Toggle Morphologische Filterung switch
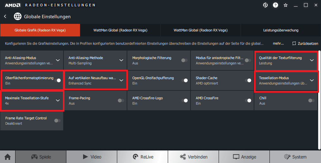The height and width of the screenshot is (163, 321). [x=184, y=60]
